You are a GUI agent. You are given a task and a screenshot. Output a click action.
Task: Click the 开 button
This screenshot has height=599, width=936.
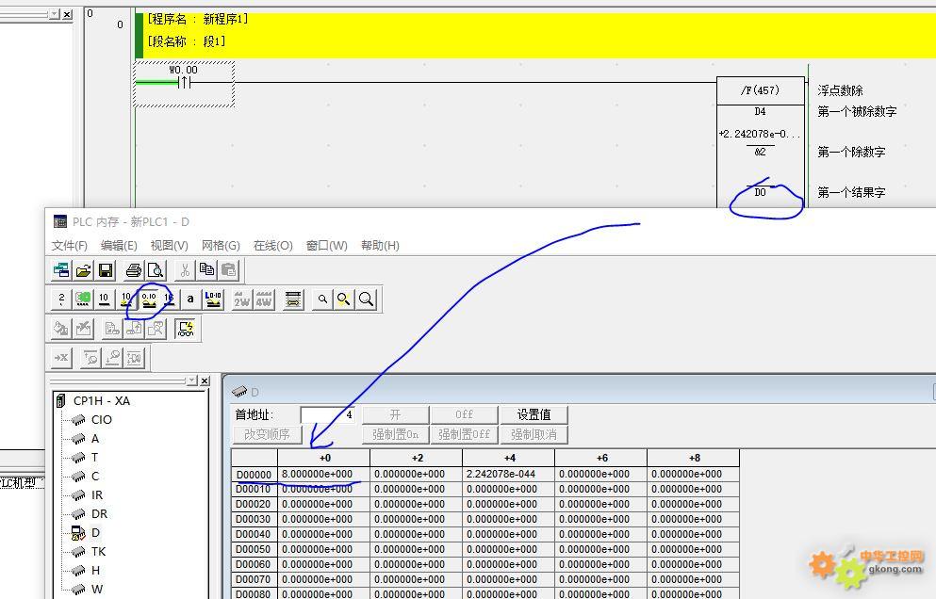point(395,414)
